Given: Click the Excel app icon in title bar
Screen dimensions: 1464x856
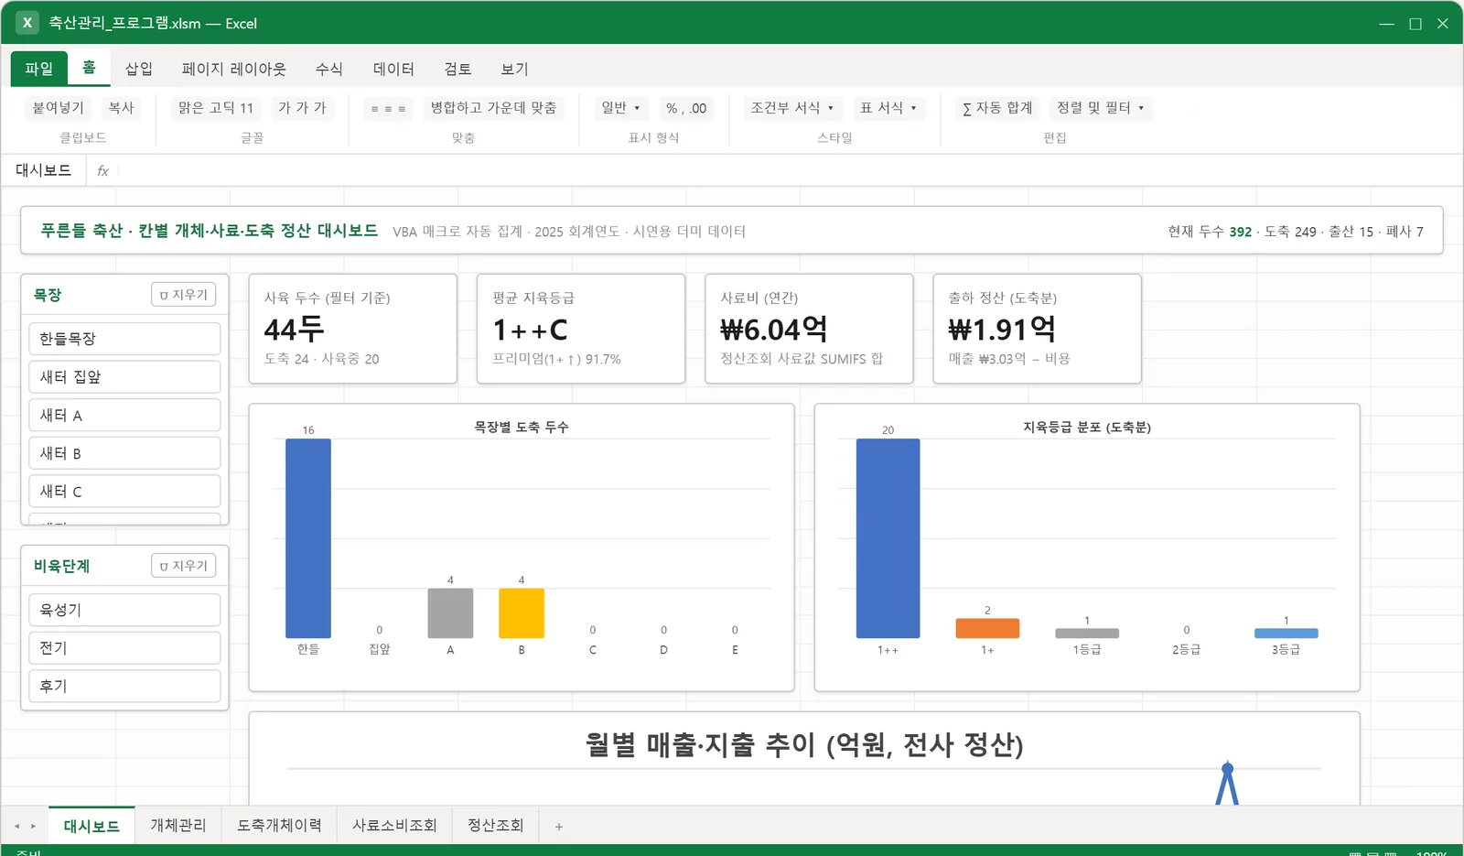Looking at the screenshot, I should pos(27,23).
